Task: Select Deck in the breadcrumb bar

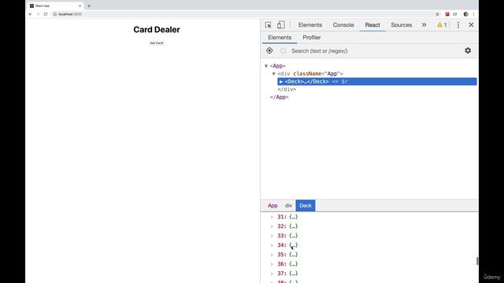Action: [306, 206]
